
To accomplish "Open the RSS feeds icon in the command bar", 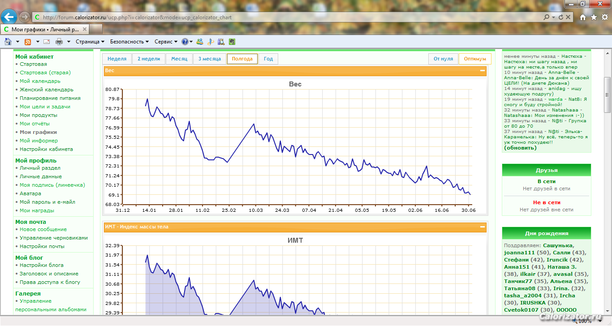I will [x=28, y=42].
